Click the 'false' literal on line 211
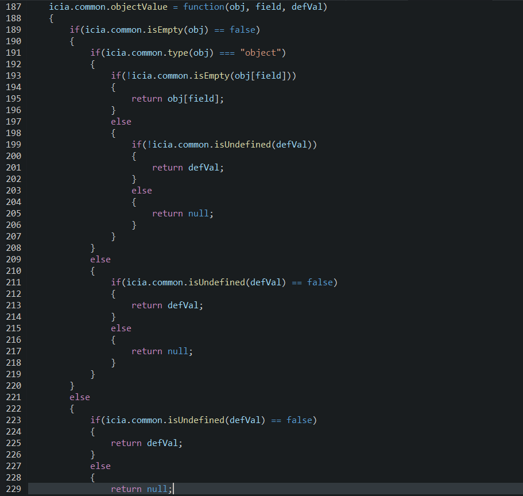Image resolution: width=523 pixels, height=496 pixels. pos(320,282)
